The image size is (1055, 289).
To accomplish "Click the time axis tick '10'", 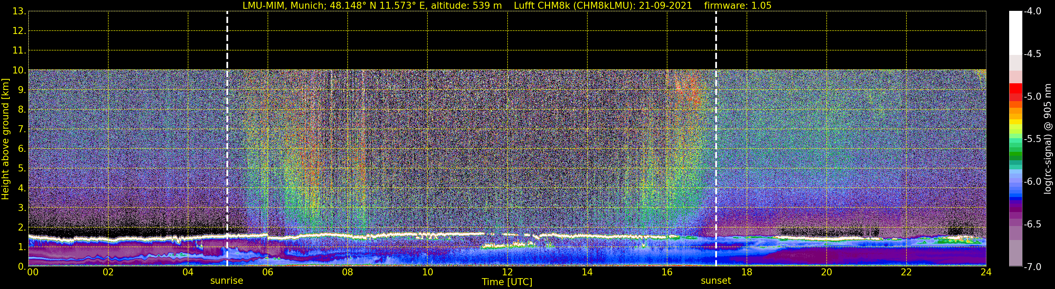I will [428, 272].
